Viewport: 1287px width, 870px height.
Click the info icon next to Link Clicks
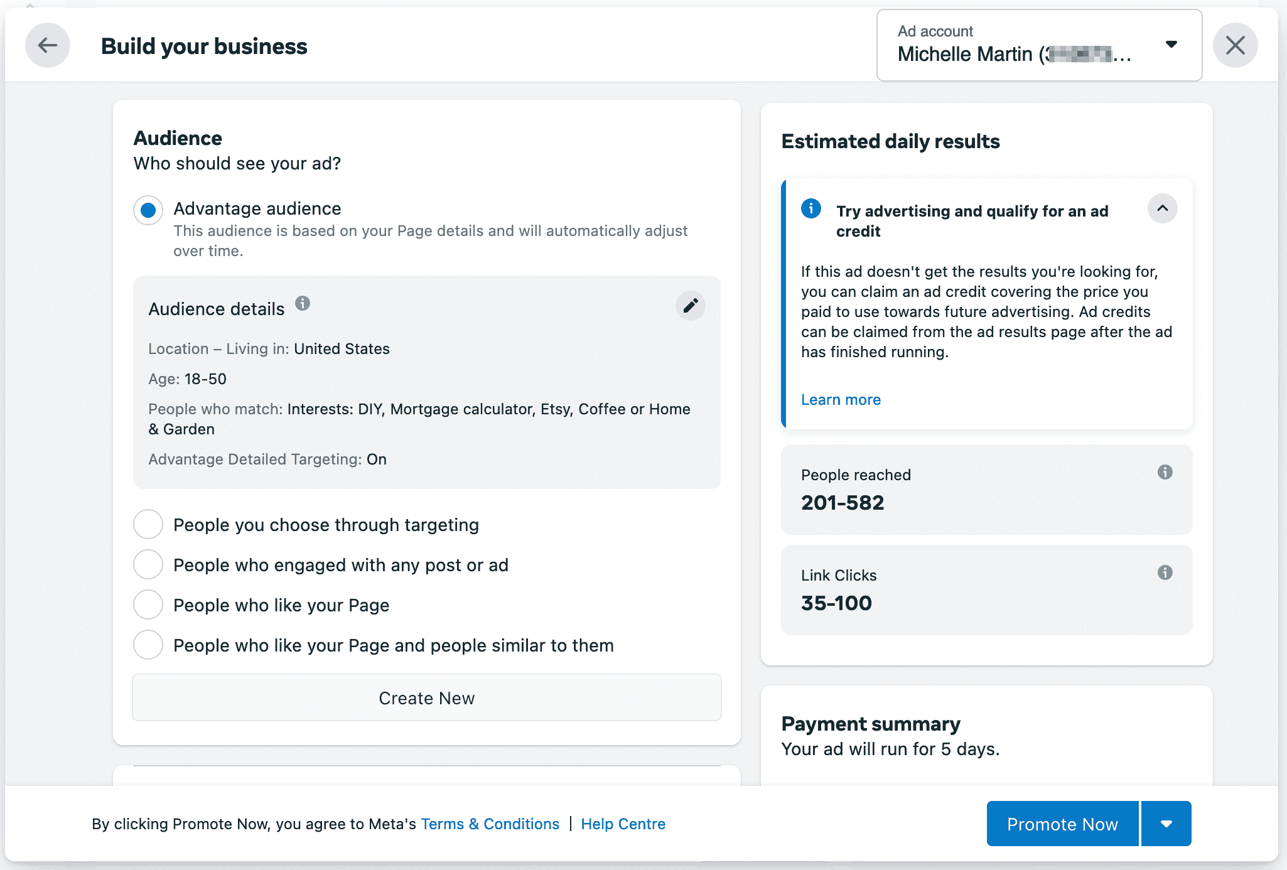(x=1165, y=572)
